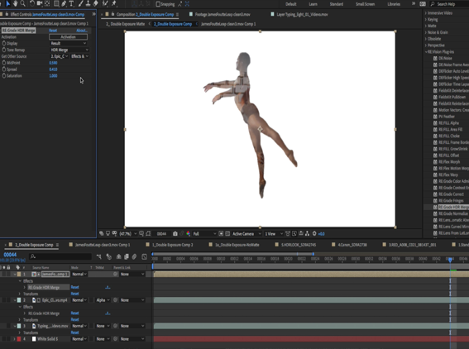The height and width of the screenshot is (349, 469).
Task: Select the Selection arrow tool
Action: tap(8, 3)
